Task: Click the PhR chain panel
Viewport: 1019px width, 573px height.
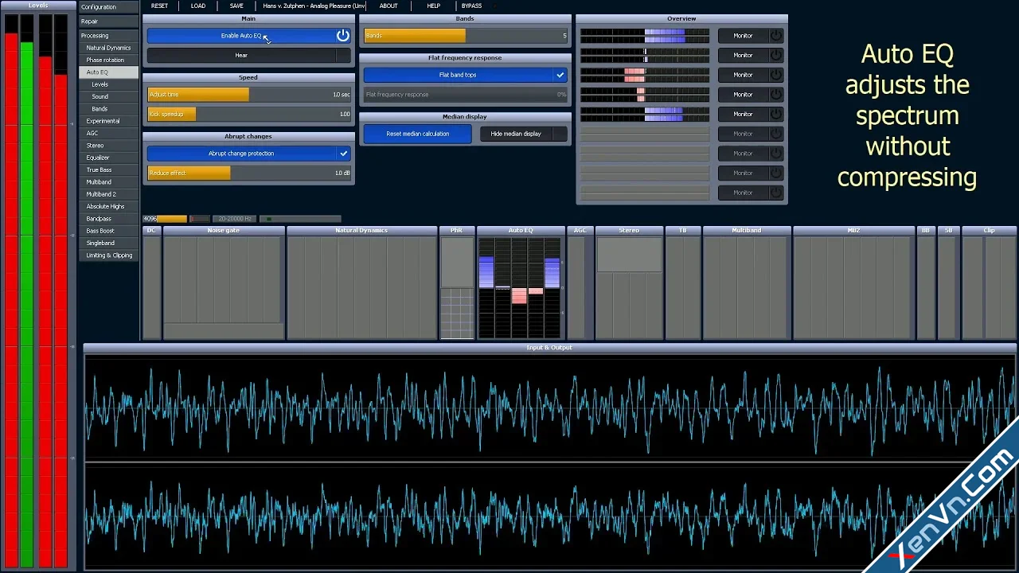Action: 456,283
